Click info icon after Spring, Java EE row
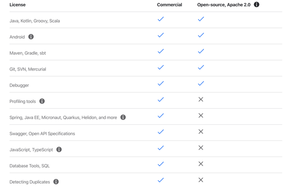 123,118
